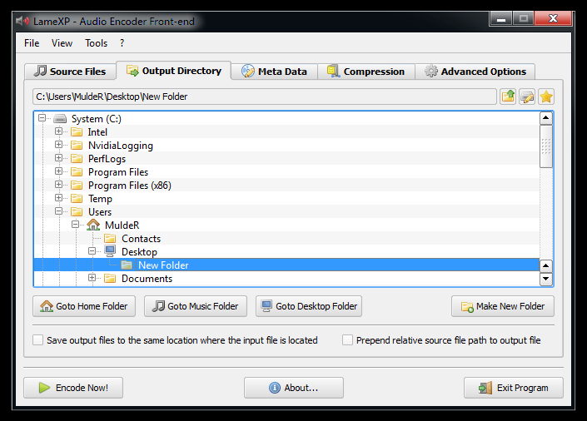Open favorites via the star icon
The image size is (587, 421).
click(x=546, y=97)
